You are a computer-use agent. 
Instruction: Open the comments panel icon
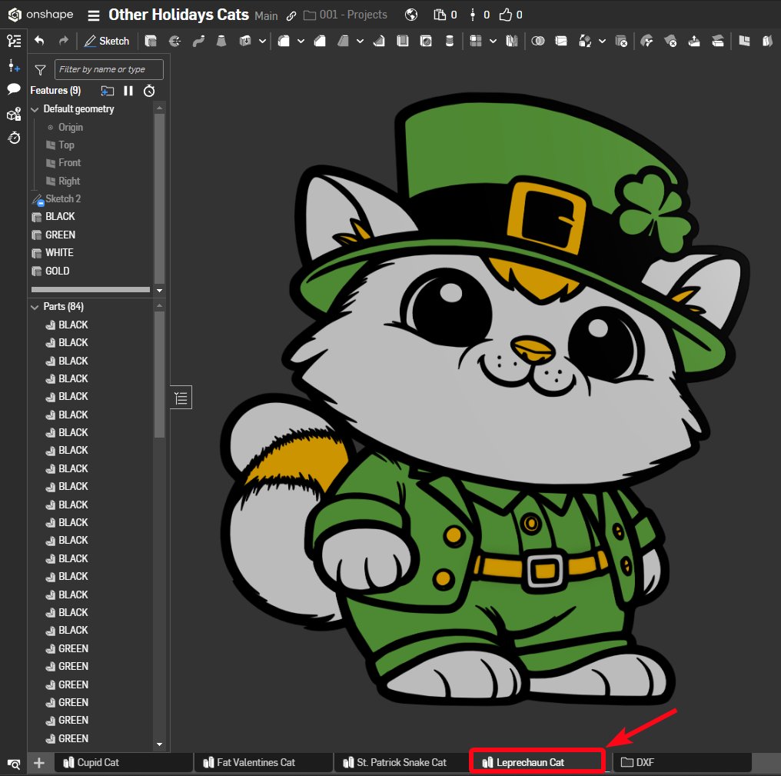click(13, 89)
